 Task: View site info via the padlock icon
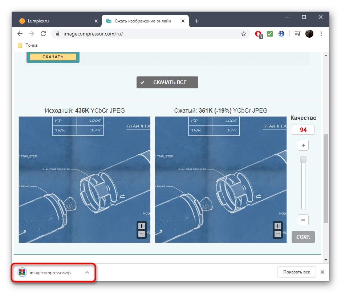(57, 33)
